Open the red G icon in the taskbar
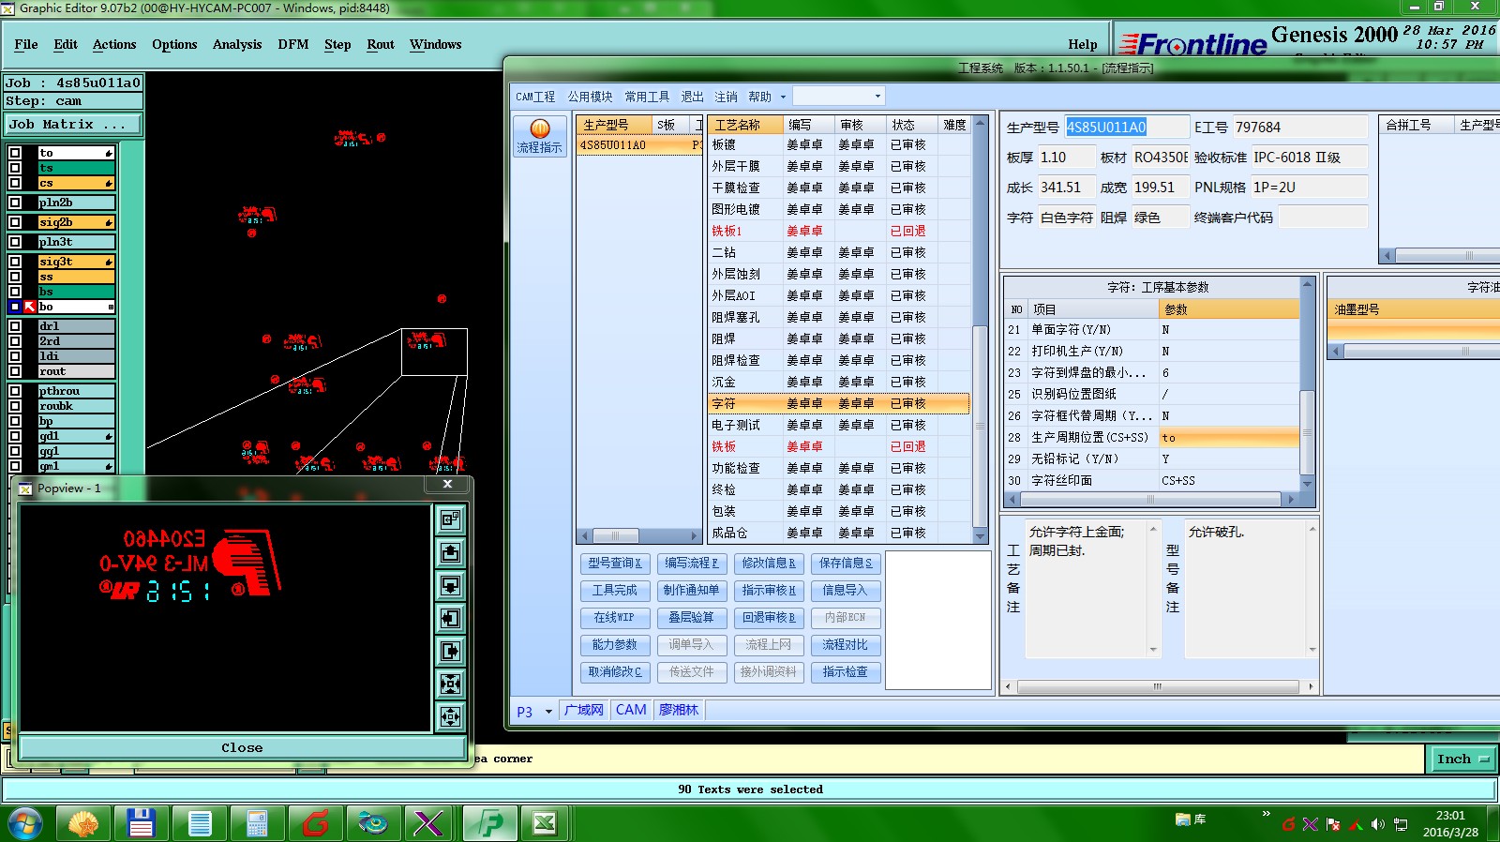 tap(315, 824)
